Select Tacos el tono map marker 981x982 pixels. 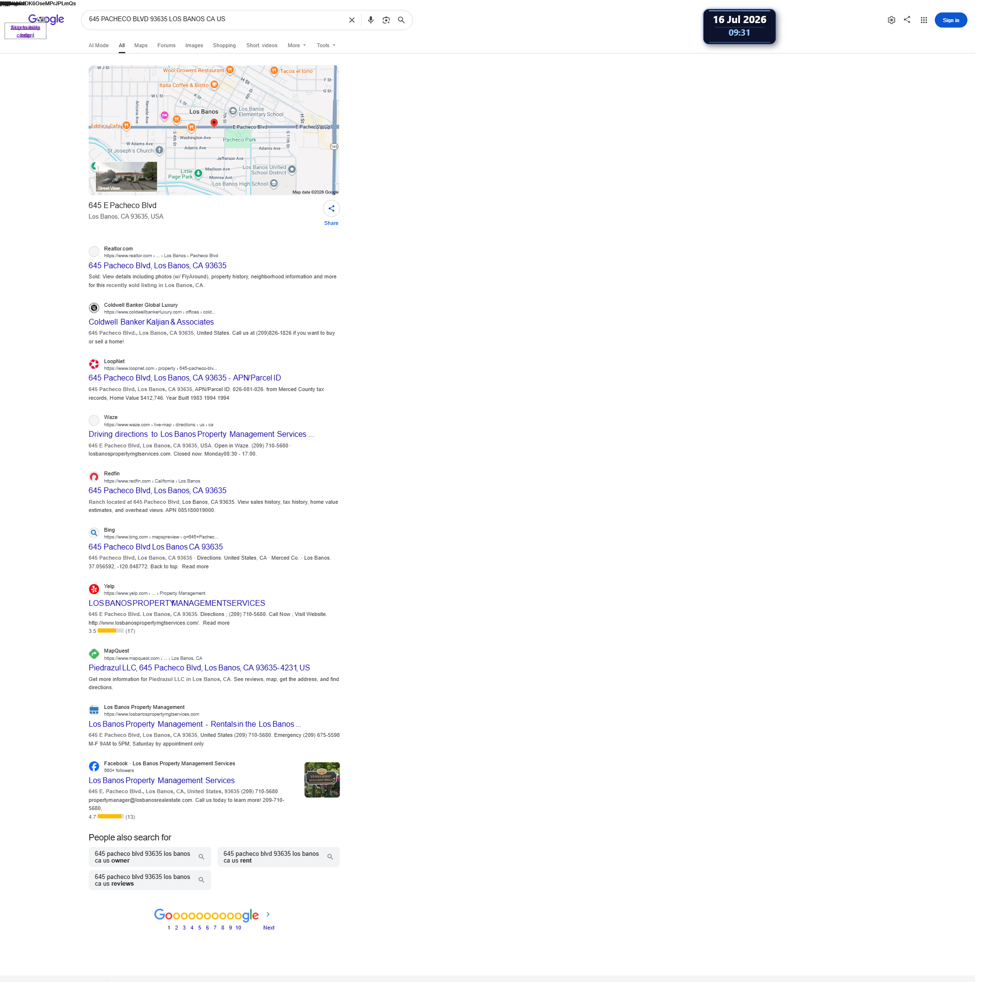(276, 71)
